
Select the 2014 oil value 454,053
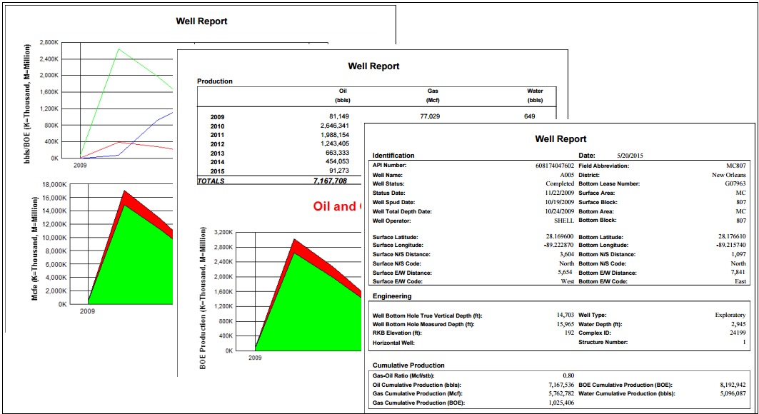[x=337, y=161]
